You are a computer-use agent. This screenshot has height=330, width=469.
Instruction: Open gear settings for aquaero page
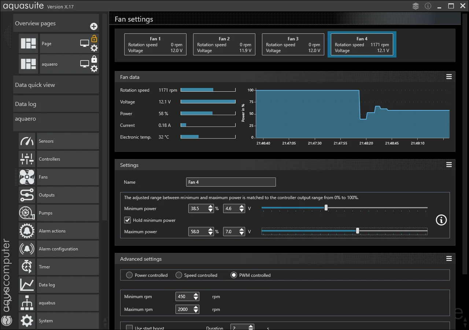pyautogui.click(x=94, y=68)
